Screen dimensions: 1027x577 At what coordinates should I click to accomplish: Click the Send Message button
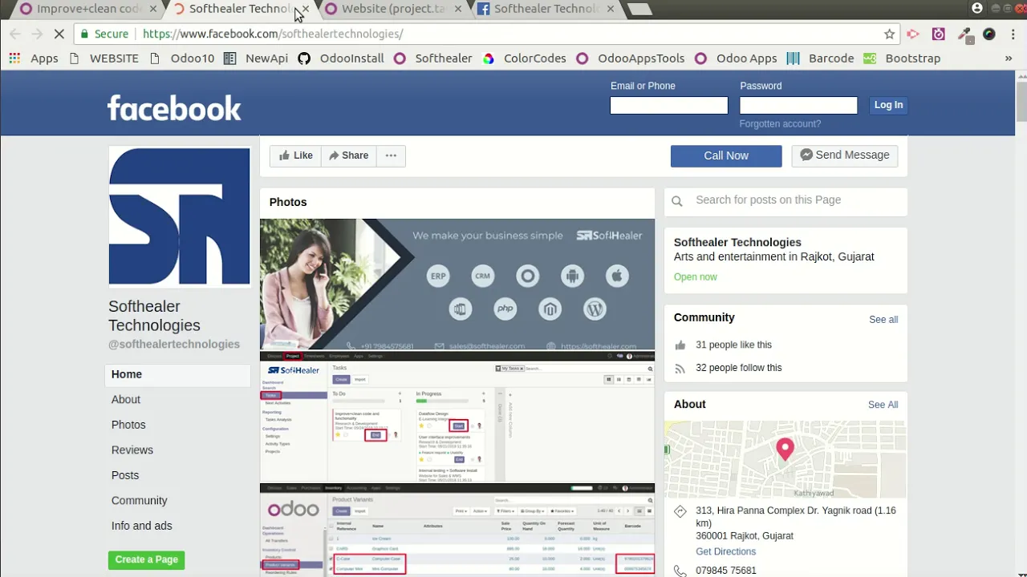(x=845, y=155)
